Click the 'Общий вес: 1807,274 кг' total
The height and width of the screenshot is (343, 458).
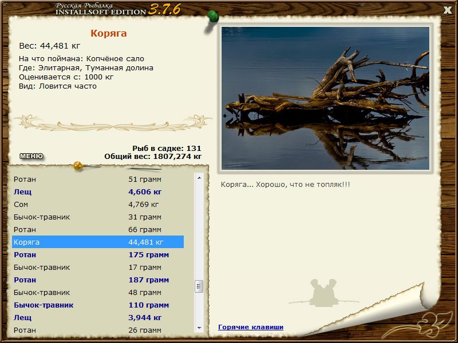pos(153,156)
